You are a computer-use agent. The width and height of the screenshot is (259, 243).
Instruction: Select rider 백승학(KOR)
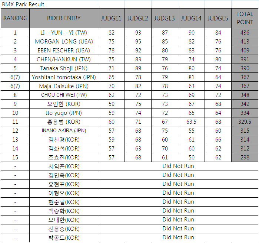pos(64,211)
